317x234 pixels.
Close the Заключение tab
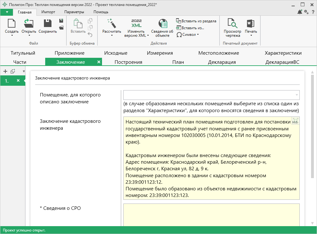[x=99, y=62]
